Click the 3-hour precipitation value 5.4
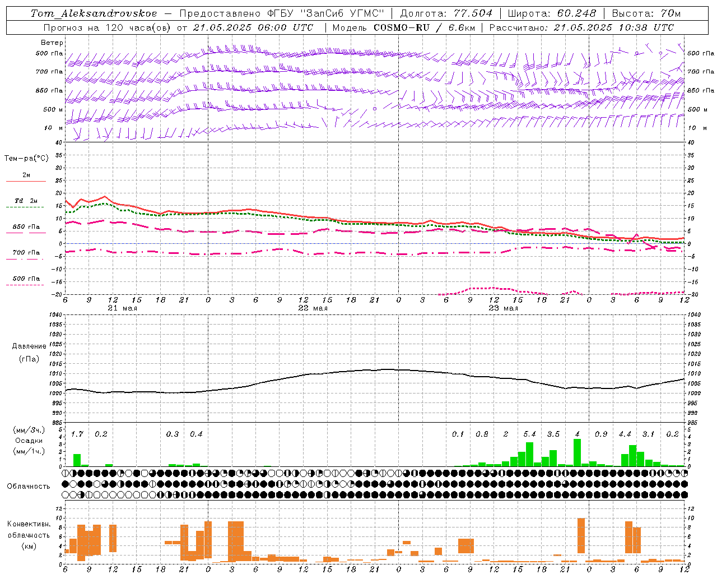The width and height of the screenshot is (717, 574). tap(529, 434)
